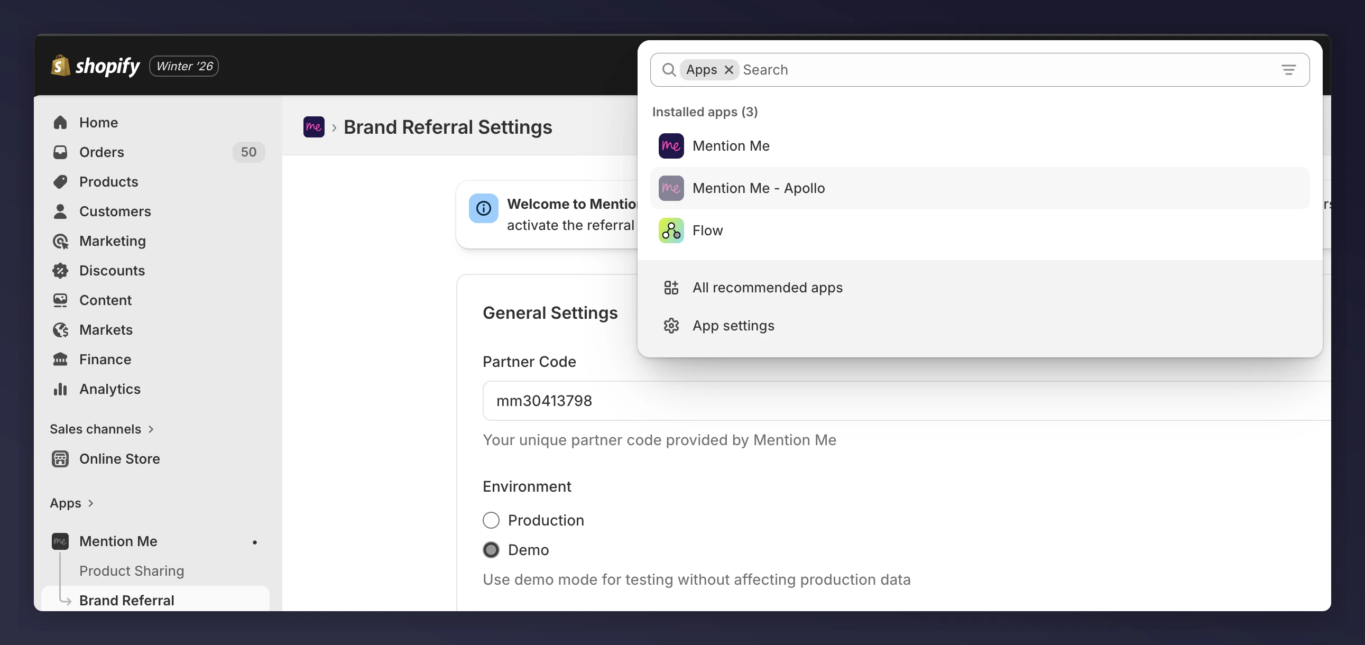Image resolution: width=1365 pixels, height=645 pixels.
Task: Select Flow from installed apps
Action: click(x=980, y=231)
